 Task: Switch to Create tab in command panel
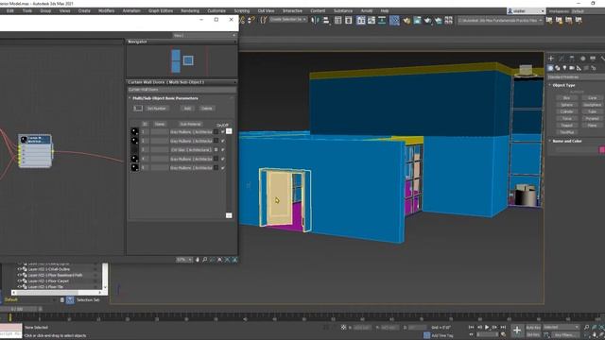(x=551, y=59)
